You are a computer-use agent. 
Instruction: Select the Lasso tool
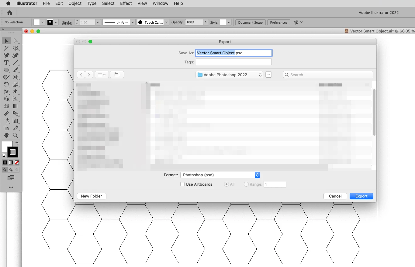pos(16,48)
